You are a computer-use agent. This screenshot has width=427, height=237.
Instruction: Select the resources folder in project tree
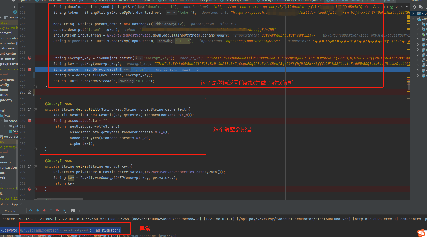[9, 137]
